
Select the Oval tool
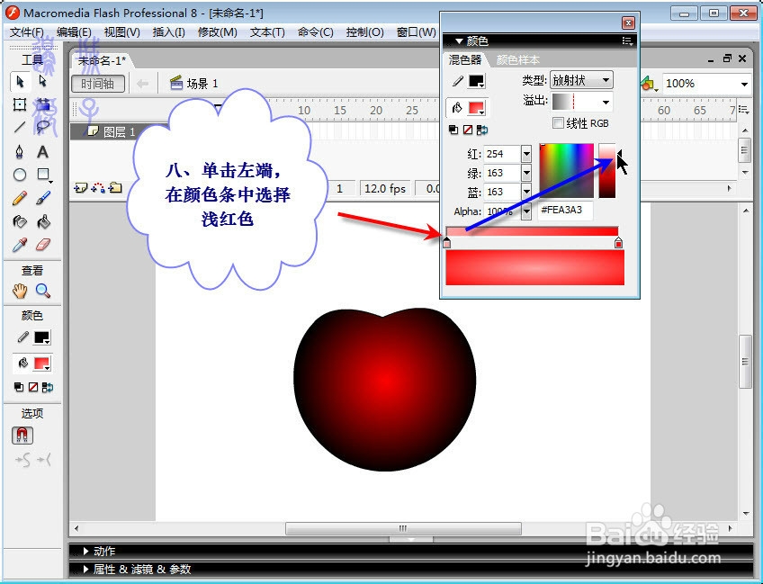pos(19,175)
